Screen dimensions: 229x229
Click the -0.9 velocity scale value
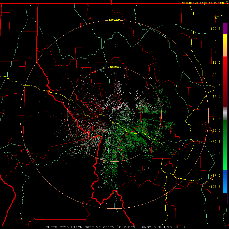[x=217, y=108]
